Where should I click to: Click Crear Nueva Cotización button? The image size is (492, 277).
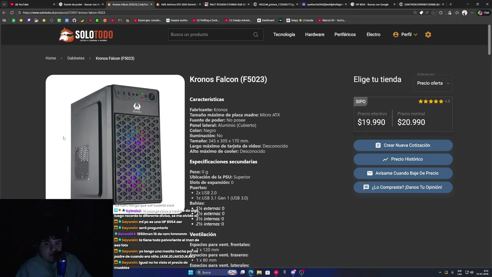pos(403,145)
